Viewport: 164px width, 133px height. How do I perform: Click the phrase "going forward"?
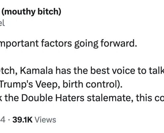click(106, 44)
